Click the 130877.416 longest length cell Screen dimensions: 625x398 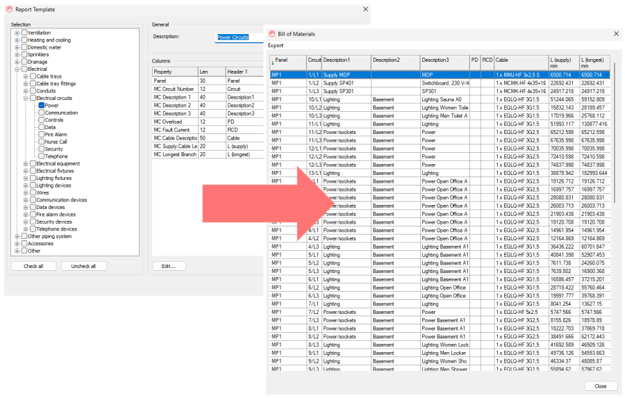pyautogui.click(x=594, y=124)
